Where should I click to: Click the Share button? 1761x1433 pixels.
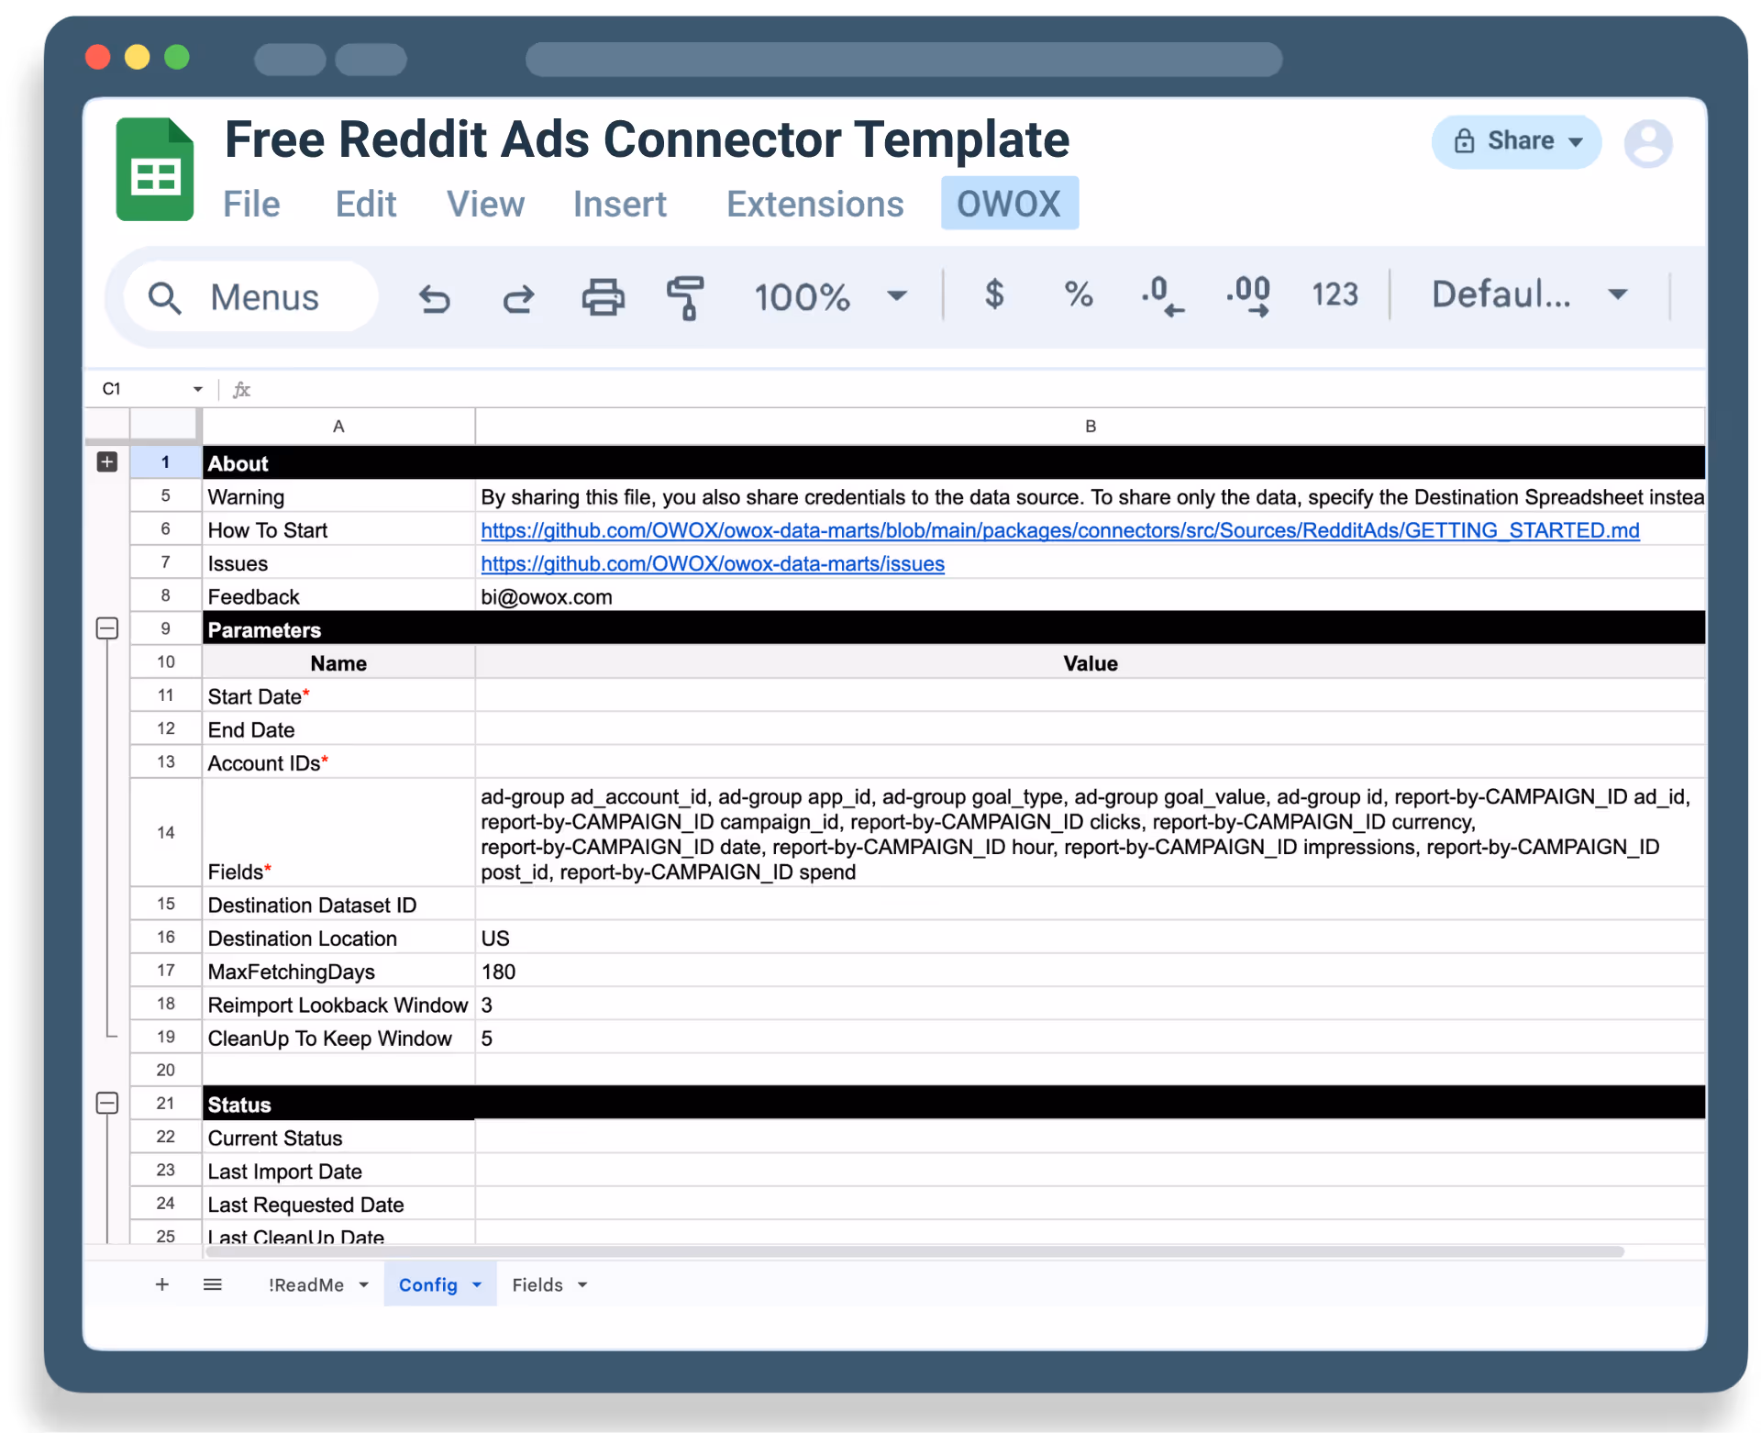click(1516, 141)
